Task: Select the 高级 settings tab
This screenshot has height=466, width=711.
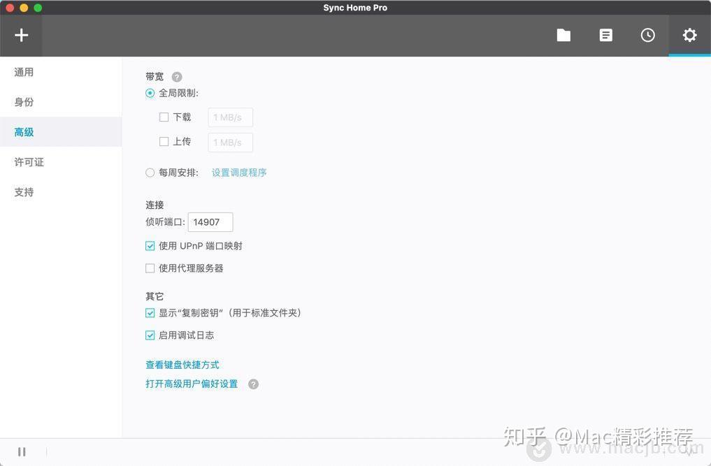Action: (61, 132)
